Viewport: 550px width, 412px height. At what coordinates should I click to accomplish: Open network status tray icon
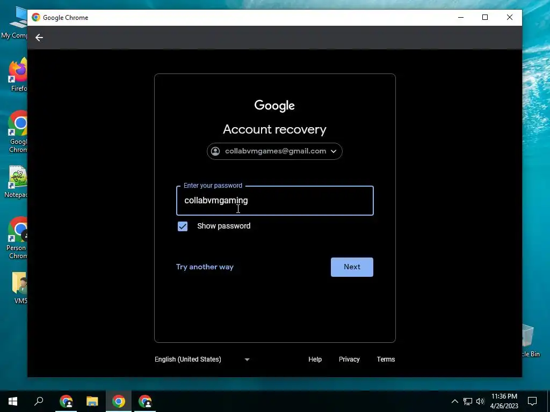[x=468, y=401]
